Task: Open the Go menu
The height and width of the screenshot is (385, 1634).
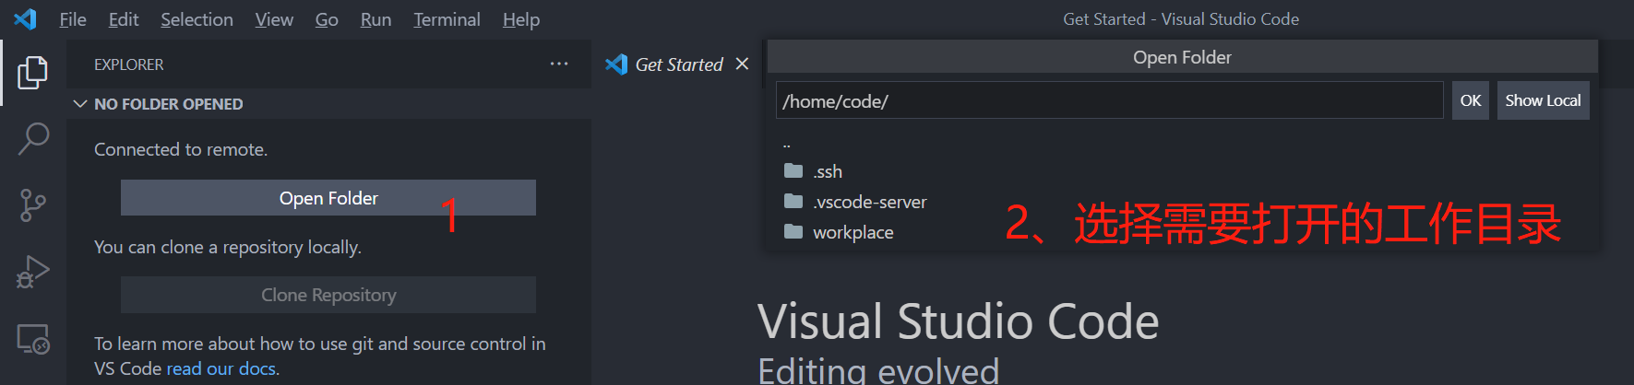Action: tap(327, 19)
